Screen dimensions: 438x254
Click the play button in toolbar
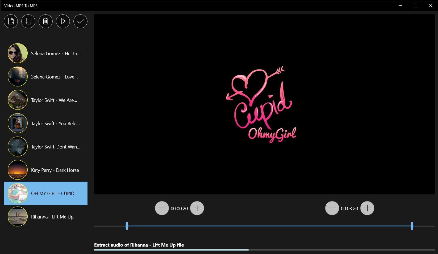pos(63,21)
